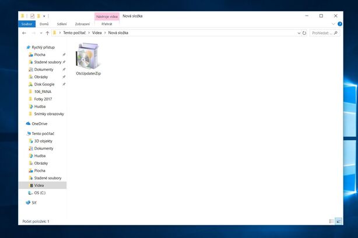Open the recent locations dropdown arrow
Image resolution: width=358 pixels, height=238 pixels.
tap(41, 33)
